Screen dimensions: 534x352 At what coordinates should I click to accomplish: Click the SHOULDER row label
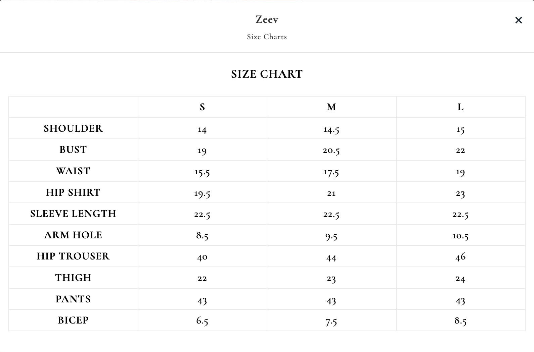(73, 128)
